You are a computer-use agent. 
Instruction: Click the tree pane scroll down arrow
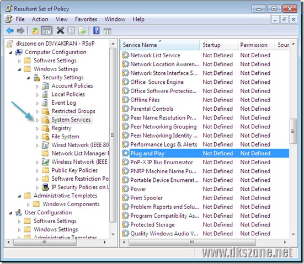click(113, 235)
